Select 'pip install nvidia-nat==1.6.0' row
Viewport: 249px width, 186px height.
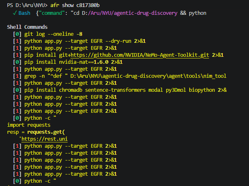(x=68, y=62)
